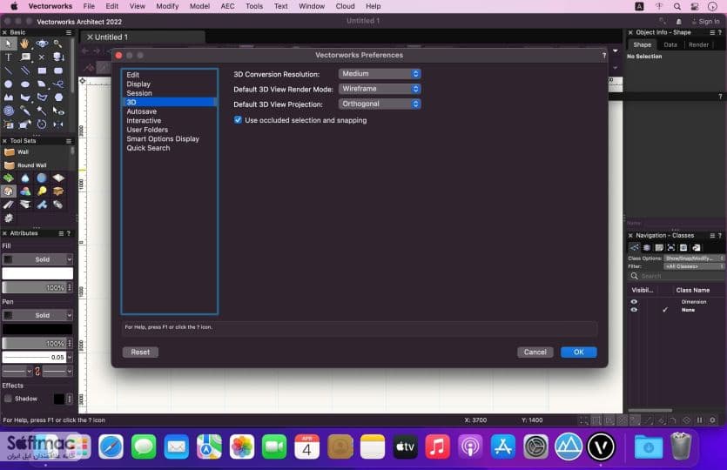Select the Text tool
This screenshot has height=470, width=727.
[x=9, y=57]
